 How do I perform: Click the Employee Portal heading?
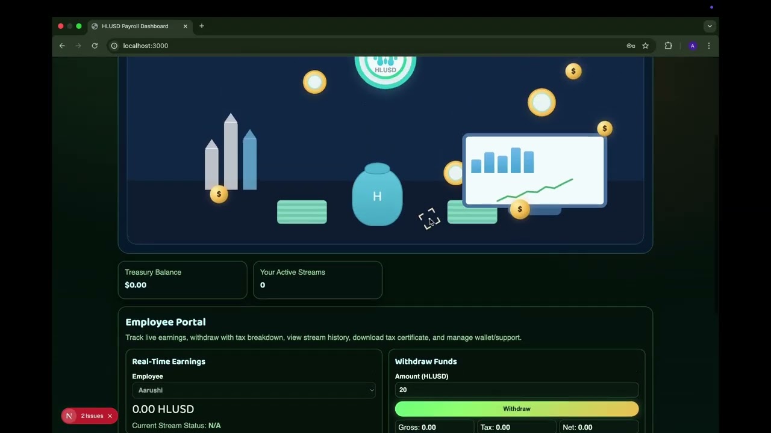(x=166, y=322)
